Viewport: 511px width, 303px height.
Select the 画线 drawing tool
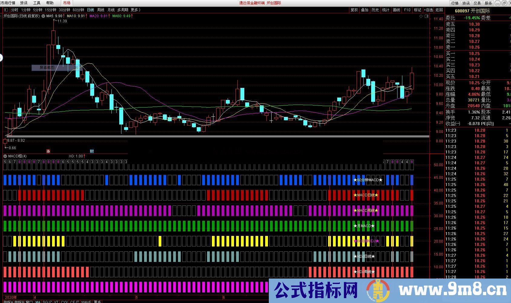click(x=396, y=10)
